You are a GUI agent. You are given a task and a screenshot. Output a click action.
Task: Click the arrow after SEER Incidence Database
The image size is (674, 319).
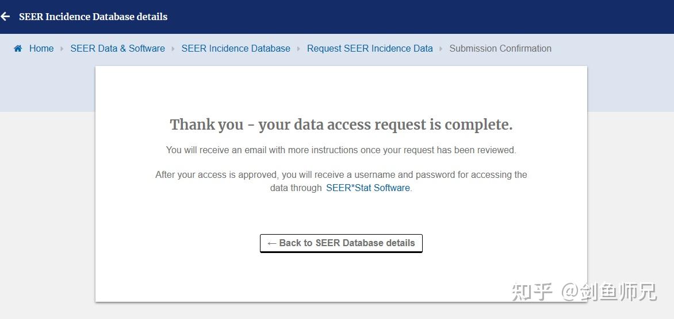pyautogui.click(x=298, y=49)
